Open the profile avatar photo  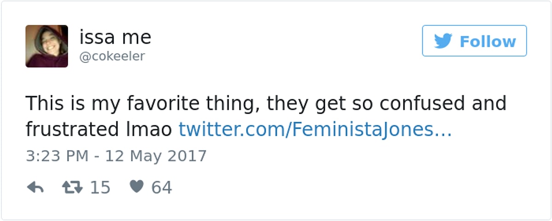coord(47,46)
